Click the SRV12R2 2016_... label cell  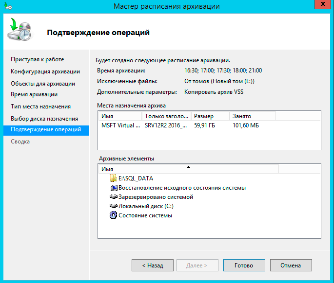click(166, 125)
